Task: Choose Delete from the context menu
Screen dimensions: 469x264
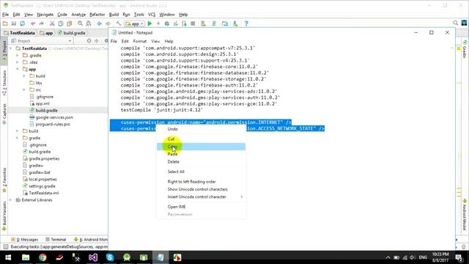Action: point(201,161)
